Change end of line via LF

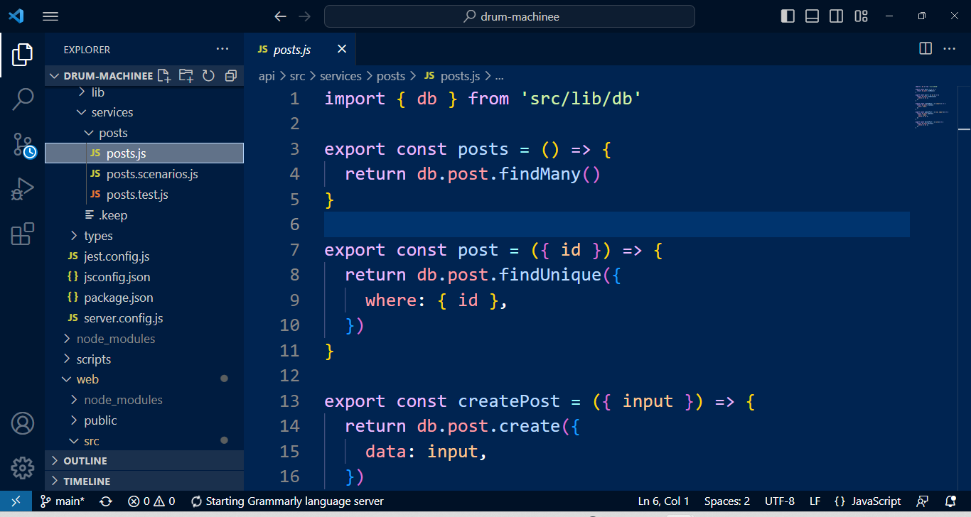815,501
